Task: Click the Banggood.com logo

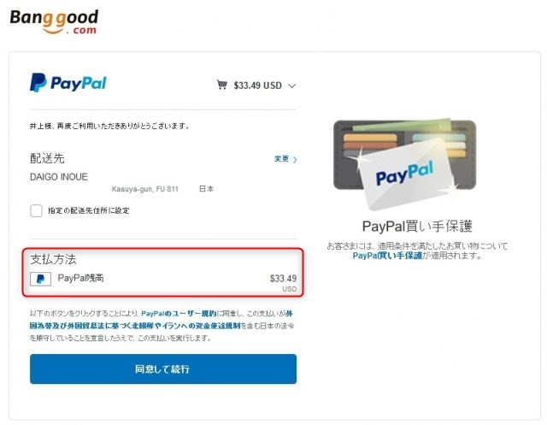Action: (x=54, y=21)
